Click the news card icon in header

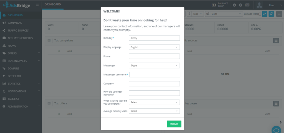tap(247, 5)
